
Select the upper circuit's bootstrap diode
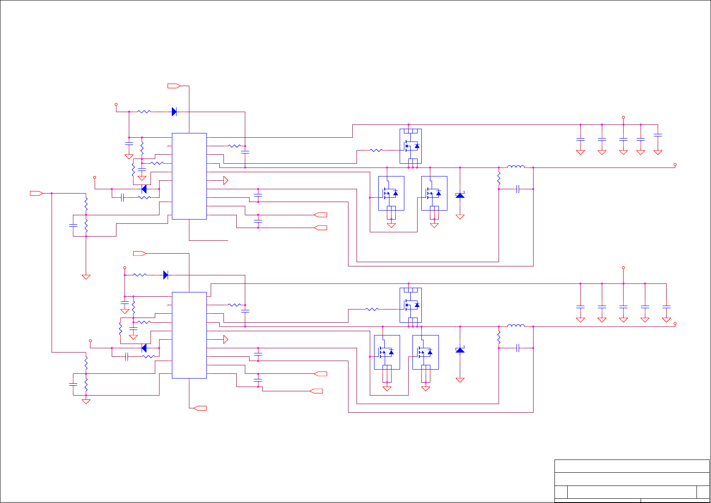click(x=174, y=112)
